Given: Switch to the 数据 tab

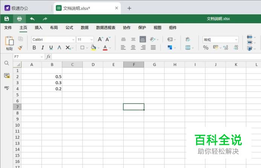Looking at the screenshot, I should click(x=84, y=27).
